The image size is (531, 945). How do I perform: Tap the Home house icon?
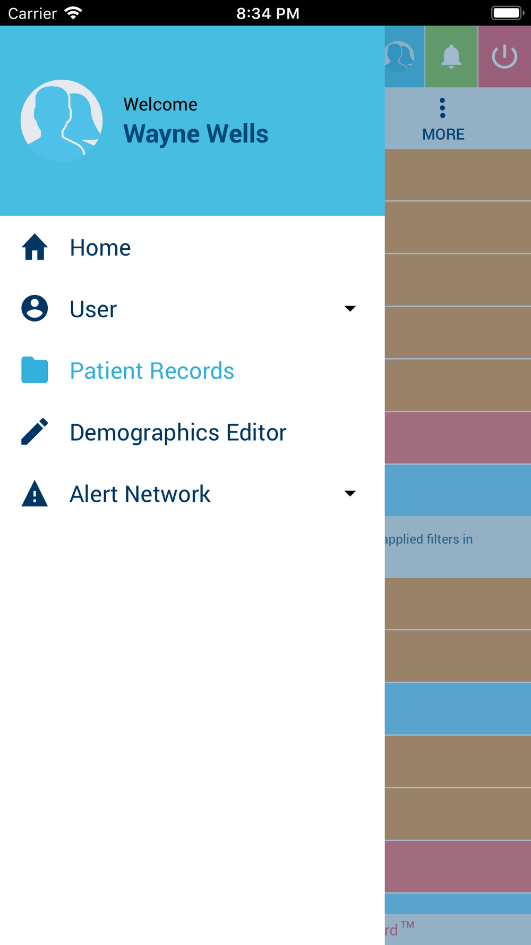[x=35, y=247]
